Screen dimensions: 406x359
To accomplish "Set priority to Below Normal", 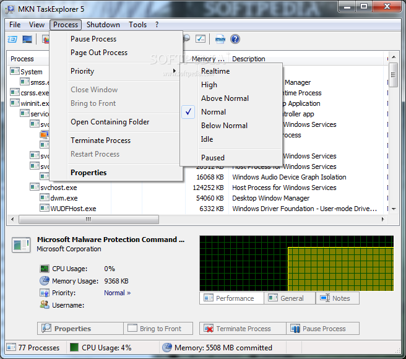I will coord(231,126).
